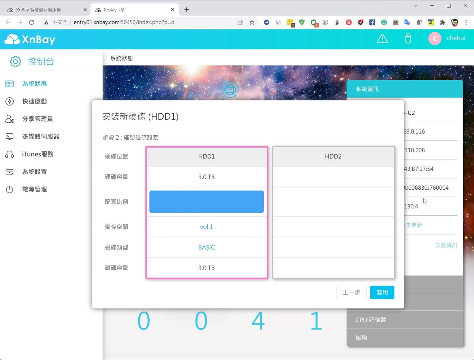Go to 多媒體伺服器 section

41,137
